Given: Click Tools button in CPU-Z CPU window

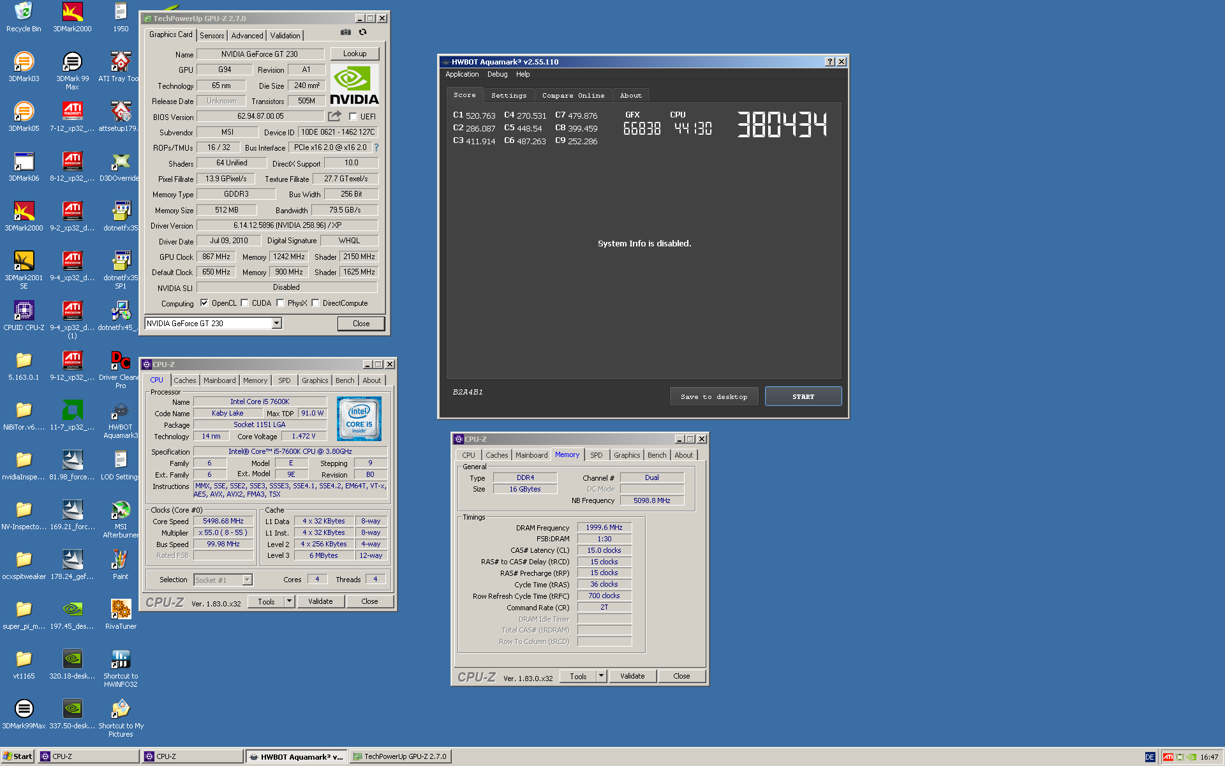Looking at the screenshot, I should [266, 601].
